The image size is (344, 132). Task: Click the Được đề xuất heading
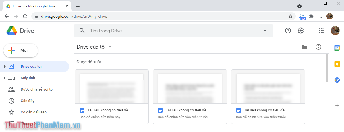[x=89, y=62]
